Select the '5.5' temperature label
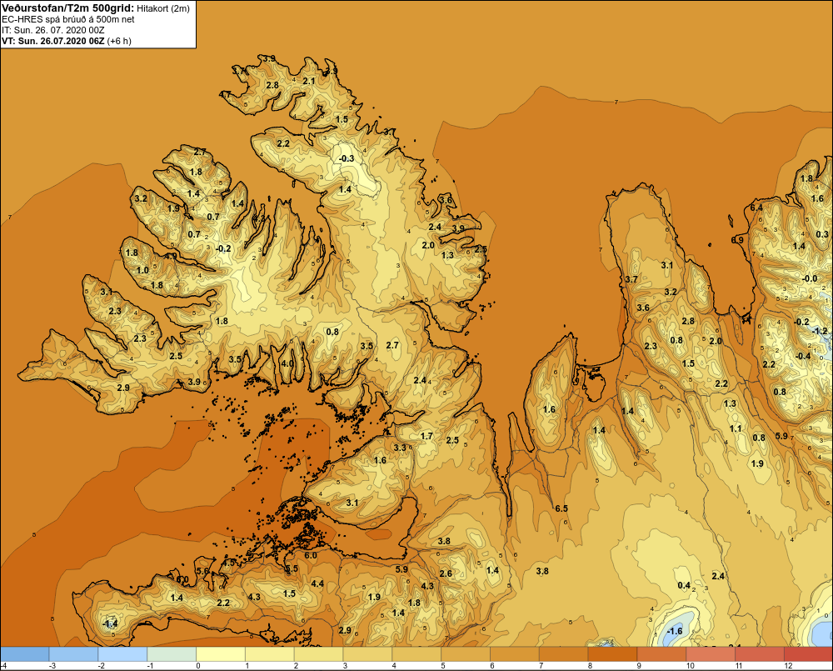Viewport: 833px width, 671px height. [x=292, y=568]
